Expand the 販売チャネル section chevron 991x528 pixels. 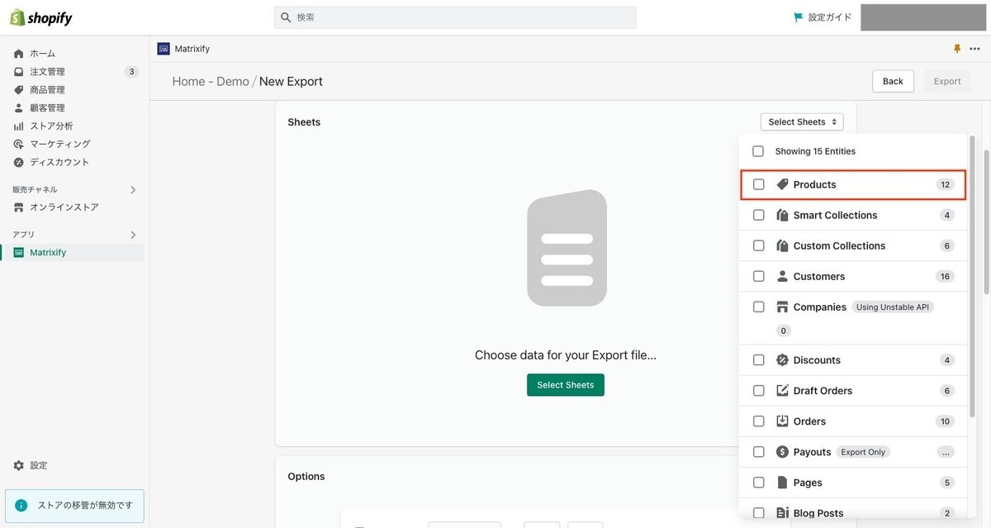132,188
